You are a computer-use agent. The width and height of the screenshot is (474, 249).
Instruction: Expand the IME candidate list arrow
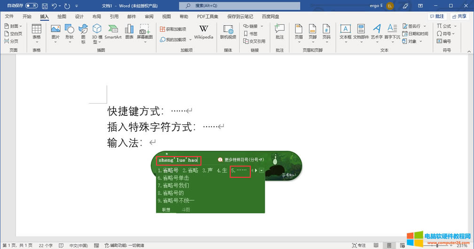click(x=261, y=170)
